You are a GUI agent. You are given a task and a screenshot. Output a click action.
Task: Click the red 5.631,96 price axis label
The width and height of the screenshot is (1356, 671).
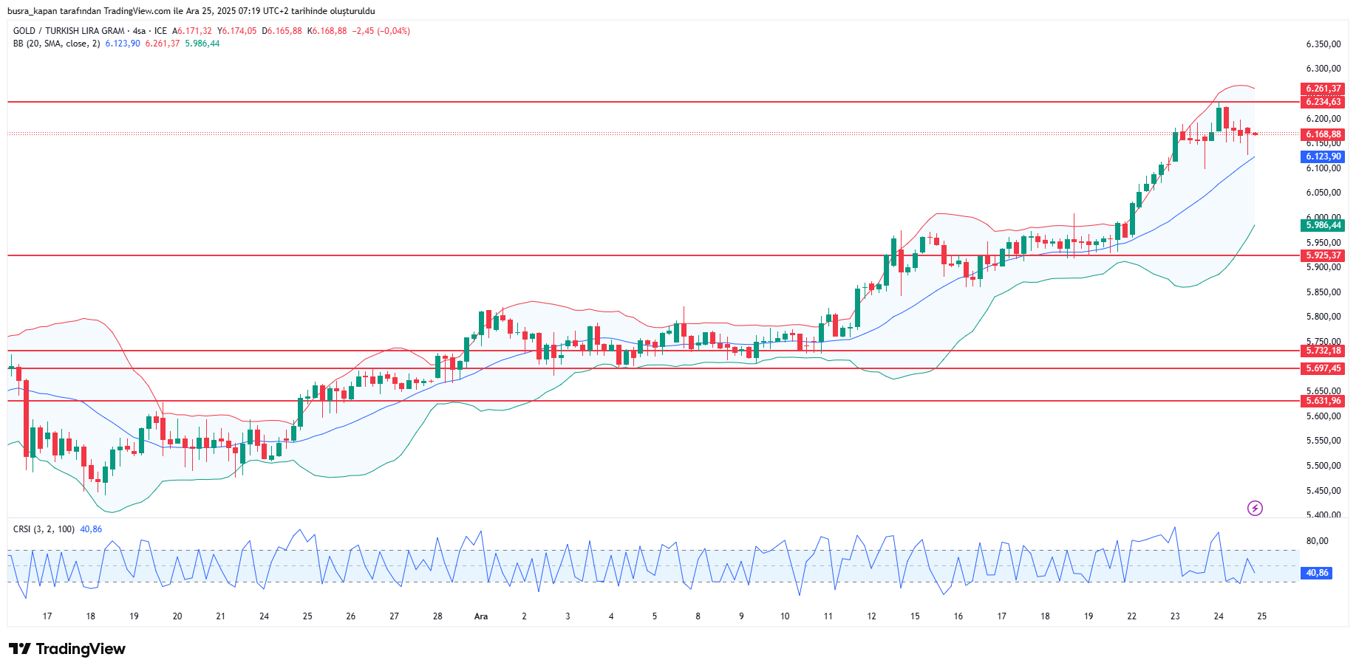click(x=1322, y=401)
